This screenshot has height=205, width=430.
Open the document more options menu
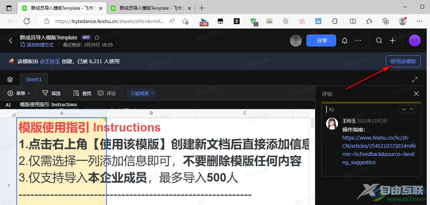358,40
